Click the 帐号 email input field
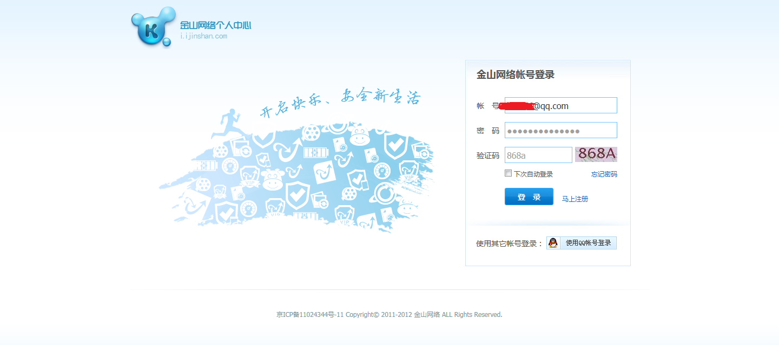Viewport: 779px width, 345px height. (560, 105)
